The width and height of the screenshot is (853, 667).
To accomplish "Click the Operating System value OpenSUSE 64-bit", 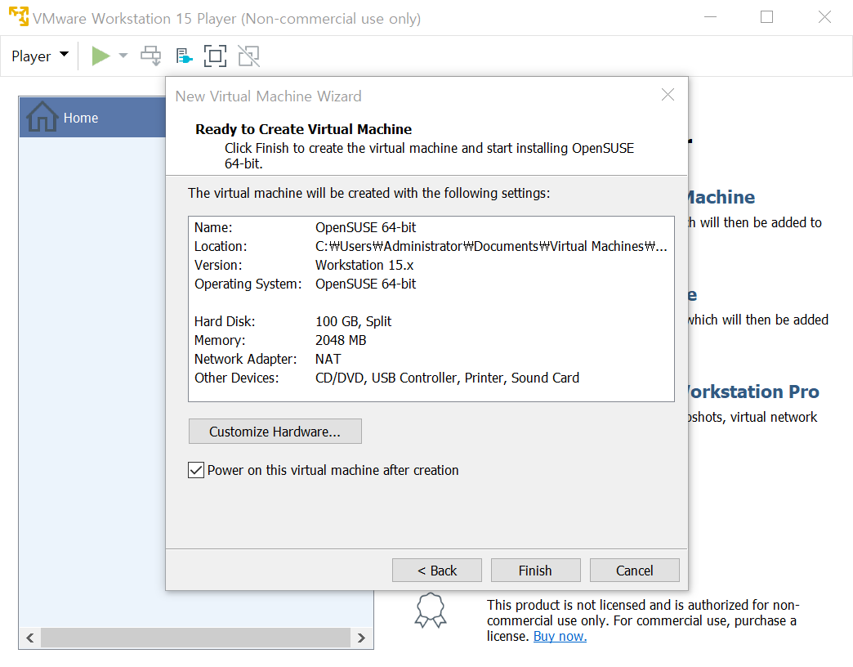I will [x=365, y=284].
